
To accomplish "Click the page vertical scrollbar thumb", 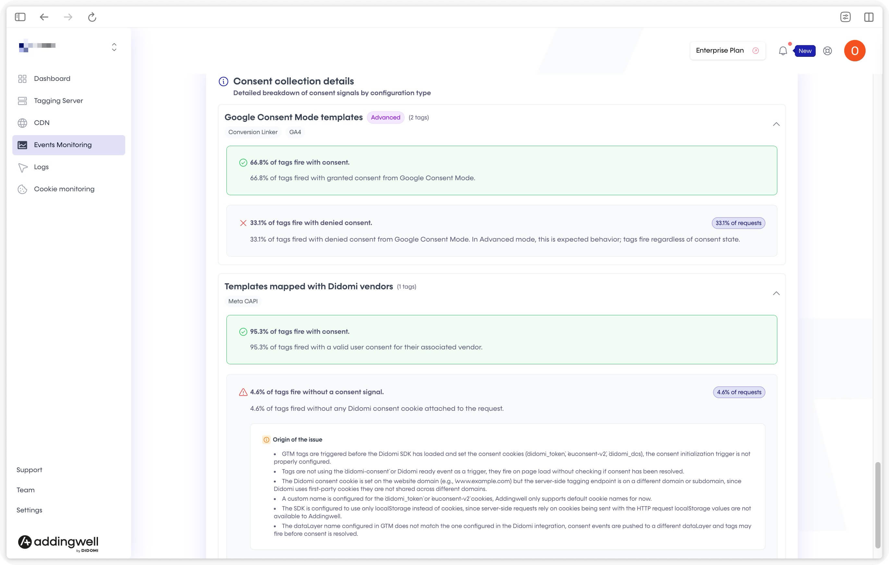I will [x=878, y=505].
